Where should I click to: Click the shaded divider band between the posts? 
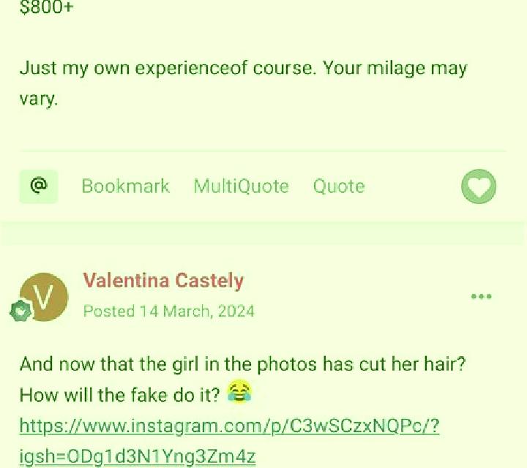(262, 233)
